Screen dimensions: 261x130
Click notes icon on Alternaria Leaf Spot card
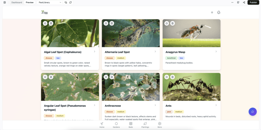point(112,23)
